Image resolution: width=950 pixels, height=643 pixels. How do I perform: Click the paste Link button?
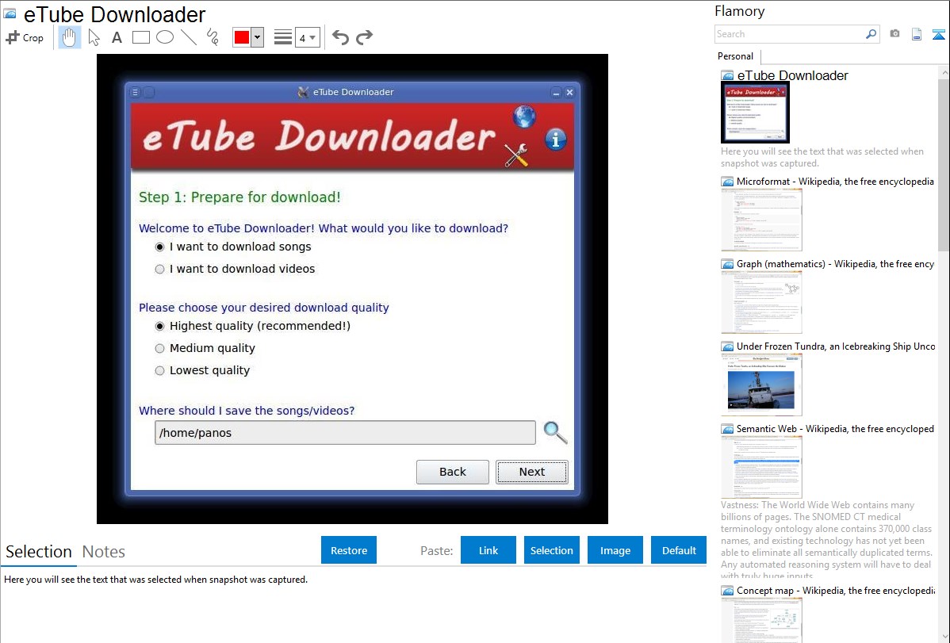[x=488, y=550]
